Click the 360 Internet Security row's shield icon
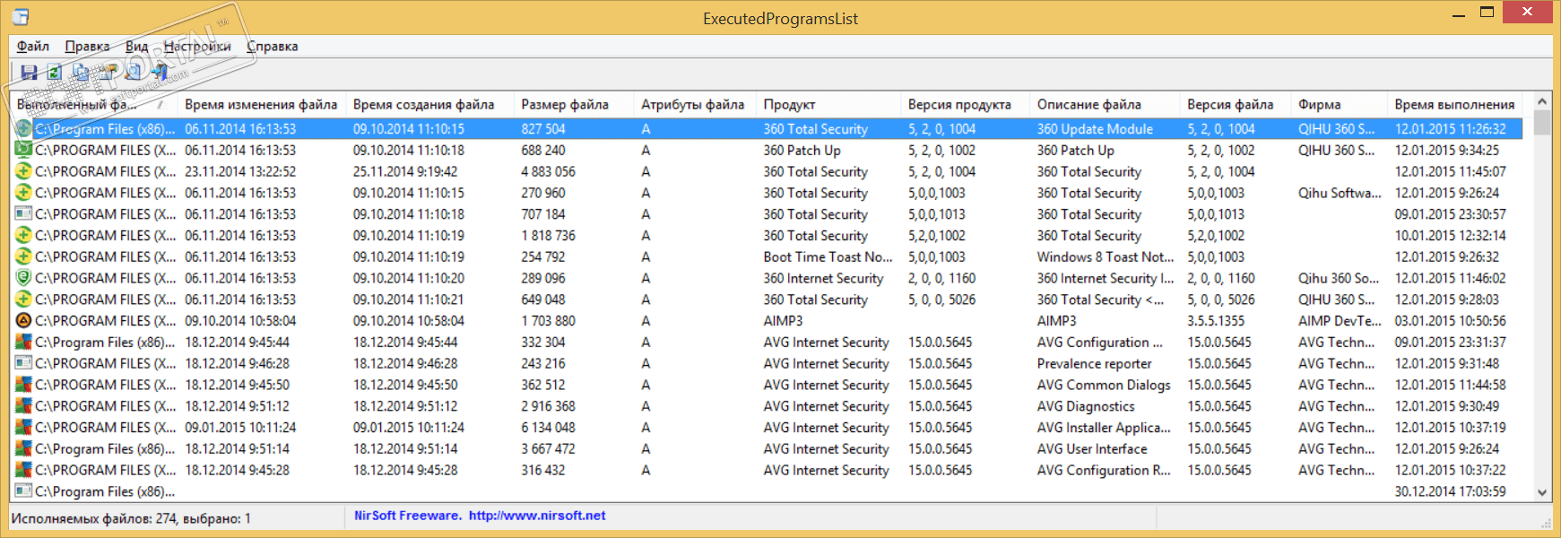 23,278
